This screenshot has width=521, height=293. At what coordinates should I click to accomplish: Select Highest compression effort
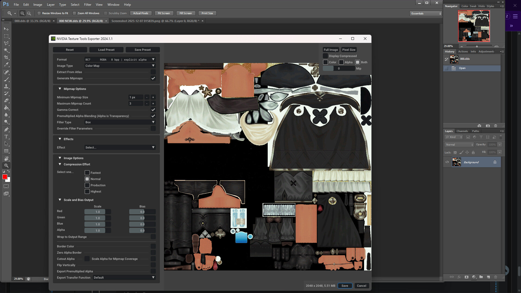pyautogui.click(x=87, y=191)
